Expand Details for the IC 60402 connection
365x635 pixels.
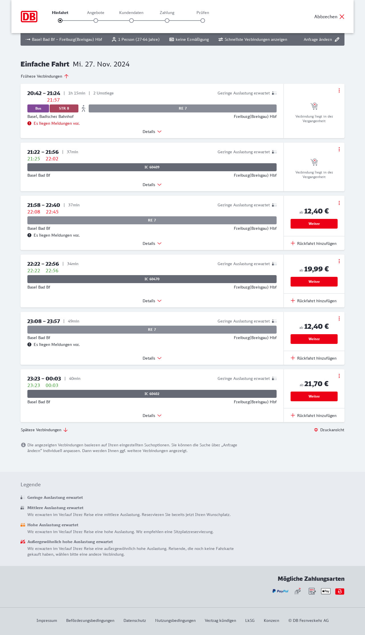(x=152, y=416)
